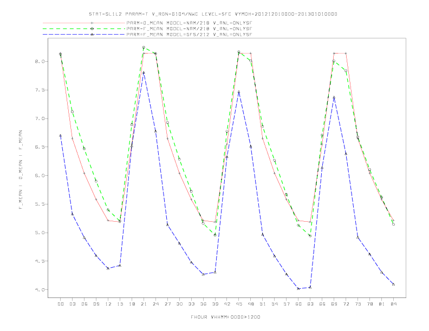Click the blue GFS triangle point at hour 84

pos(393,284)
